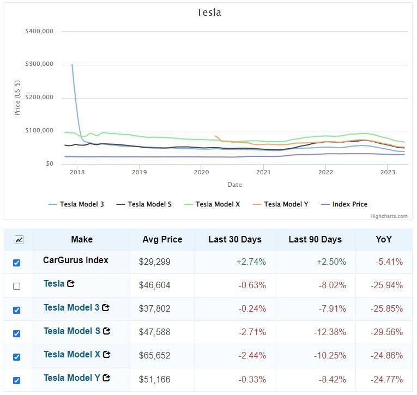Click external link icon beside Tesla Model Y
The image size is (417, 395).
(x=107, y=378)
